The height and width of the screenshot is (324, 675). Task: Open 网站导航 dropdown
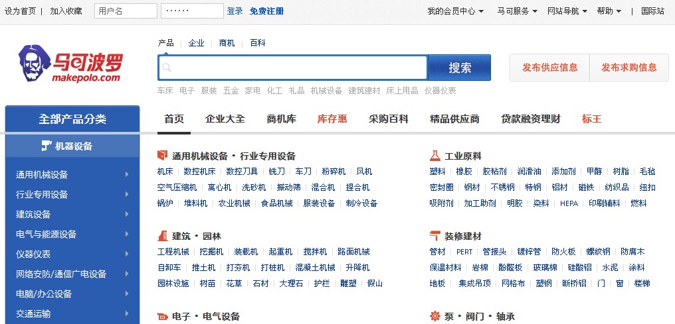(x=567, y=11)
